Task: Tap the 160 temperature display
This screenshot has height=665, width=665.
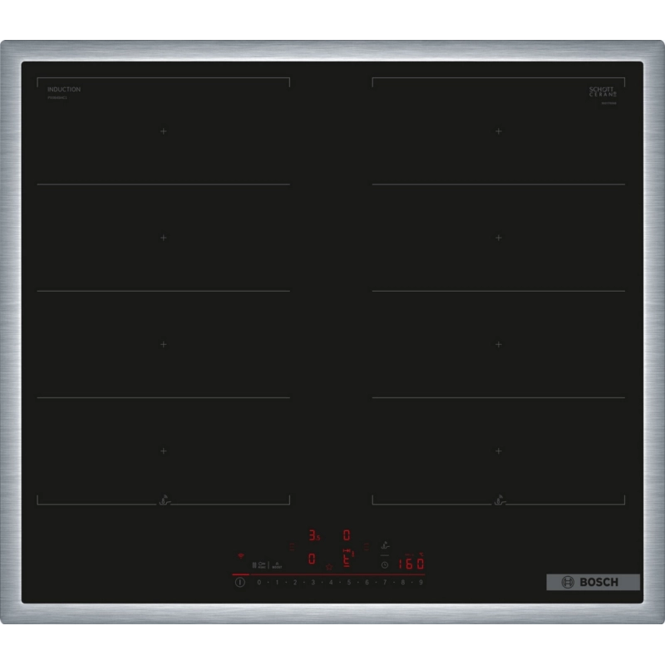Action: (411, 564)
